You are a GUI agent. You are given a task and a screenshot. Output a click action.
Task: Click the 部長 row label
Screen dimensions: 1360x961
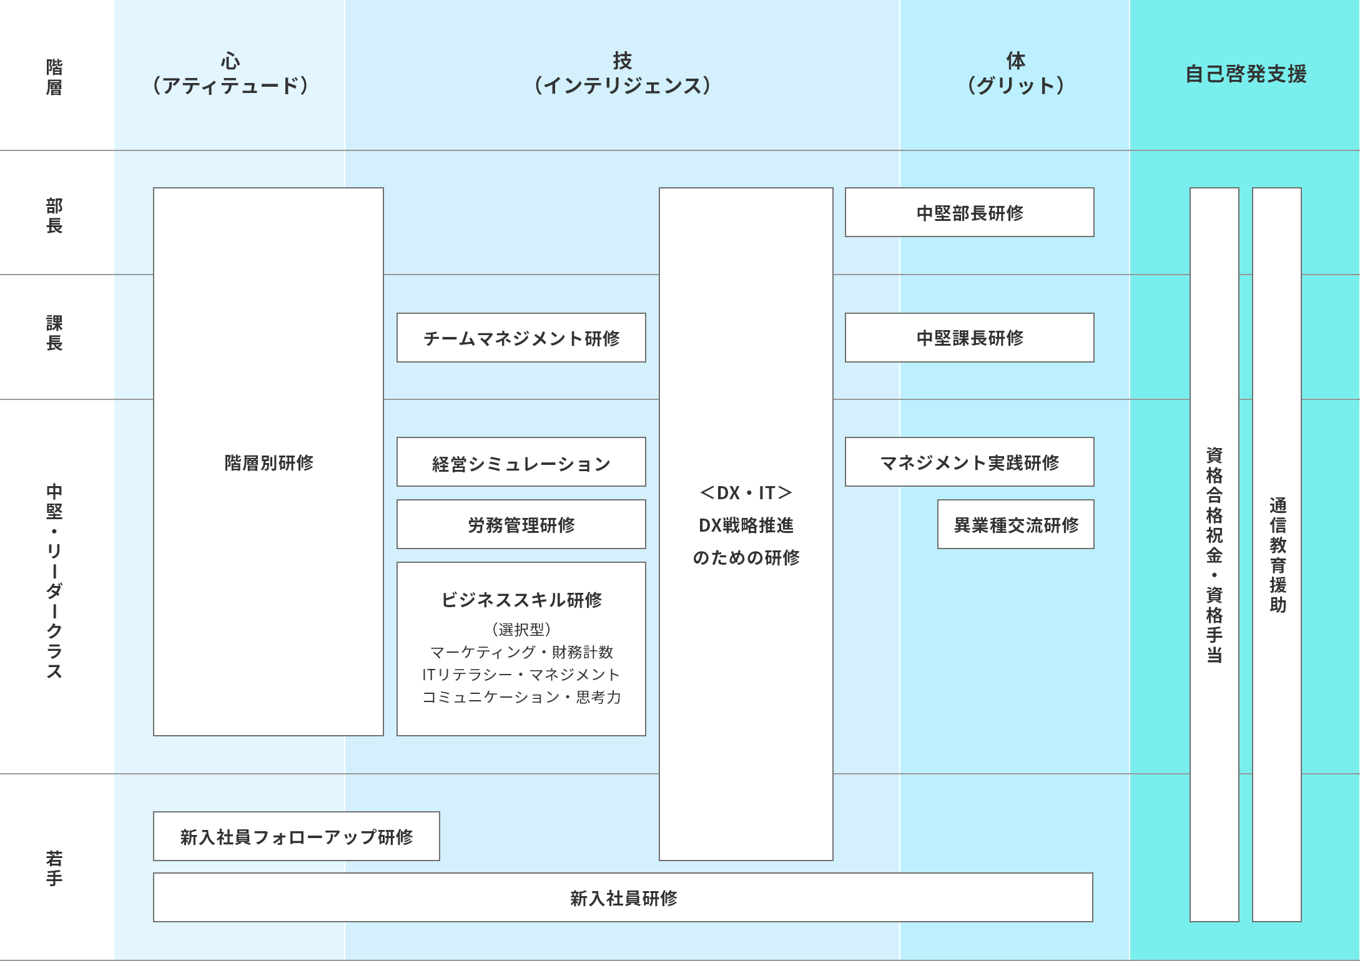(55, 215)
